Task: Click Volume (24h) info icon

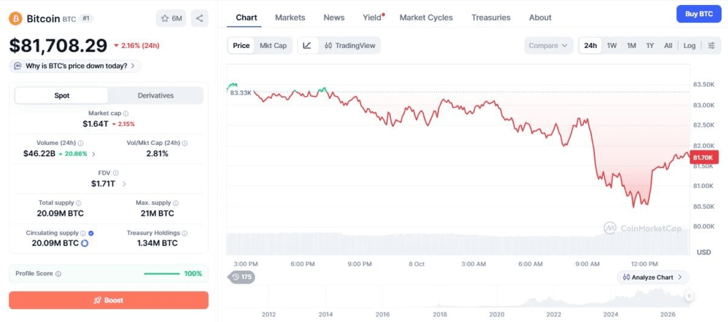Action: (80, 144)
